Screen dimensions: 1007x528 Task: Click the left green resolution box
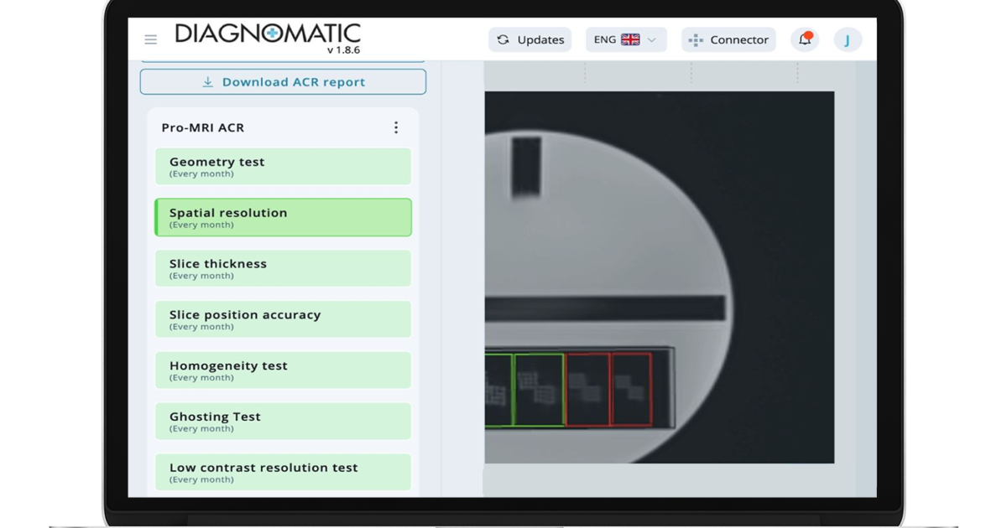pos(498,390)
